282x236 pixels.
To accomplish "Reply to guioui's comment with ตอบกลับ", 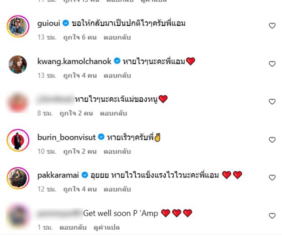I will 117,37.
